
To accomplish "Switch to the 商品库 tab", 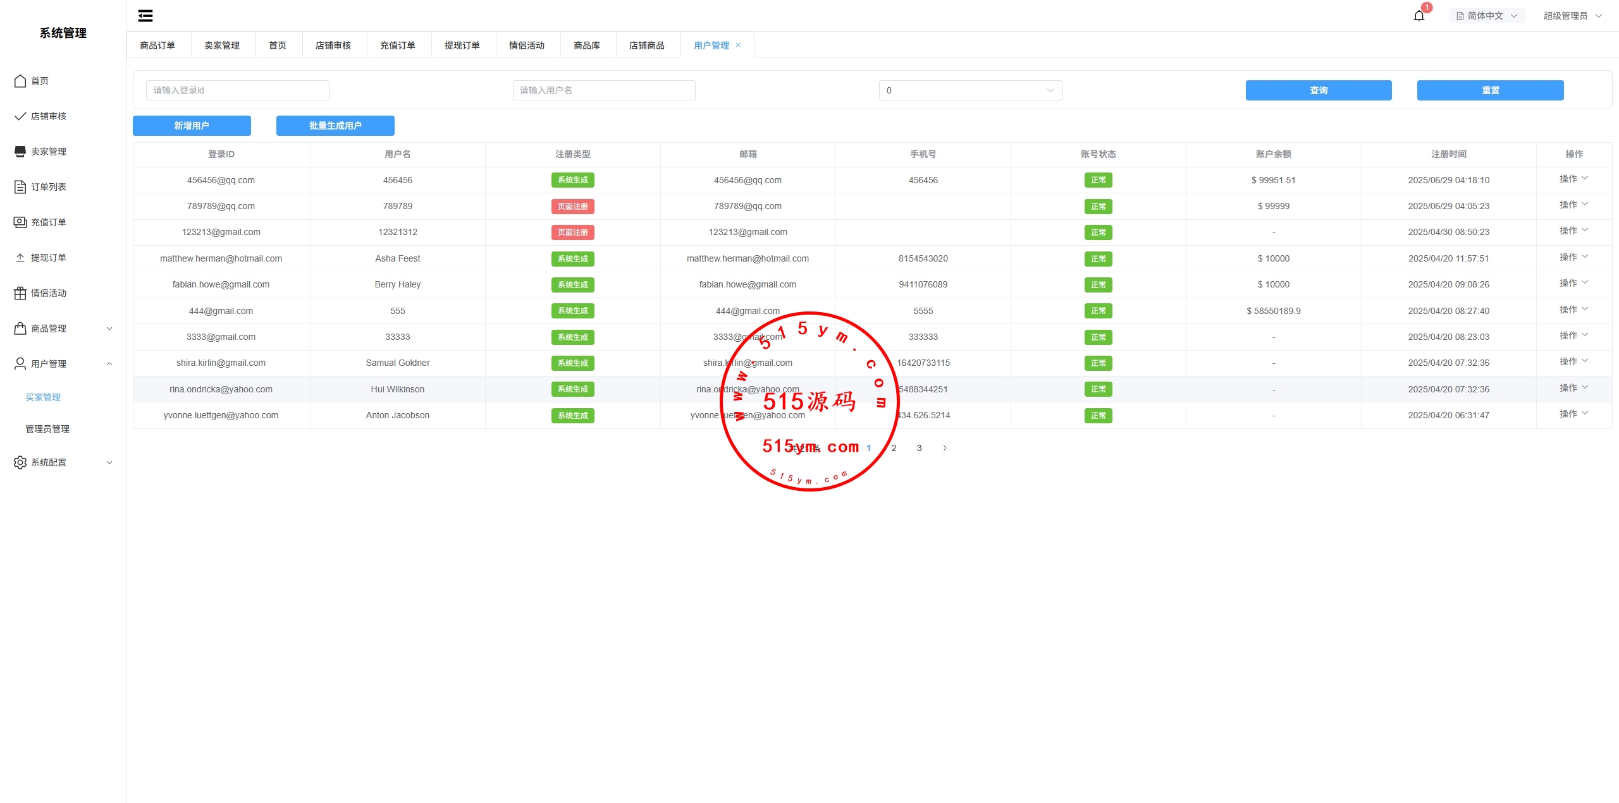I will (x=586, y=45).
